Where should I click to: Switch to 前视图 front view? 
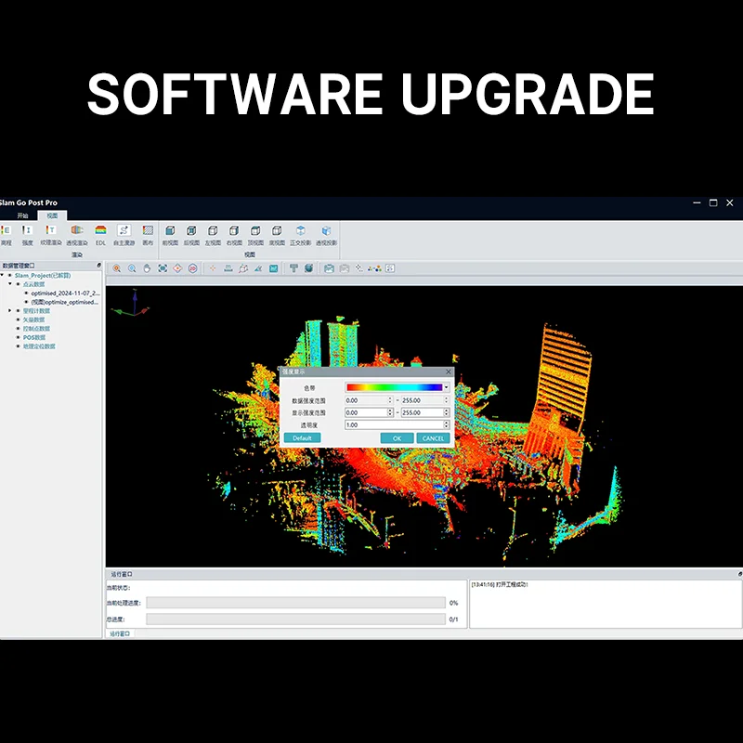coord(169,231)
